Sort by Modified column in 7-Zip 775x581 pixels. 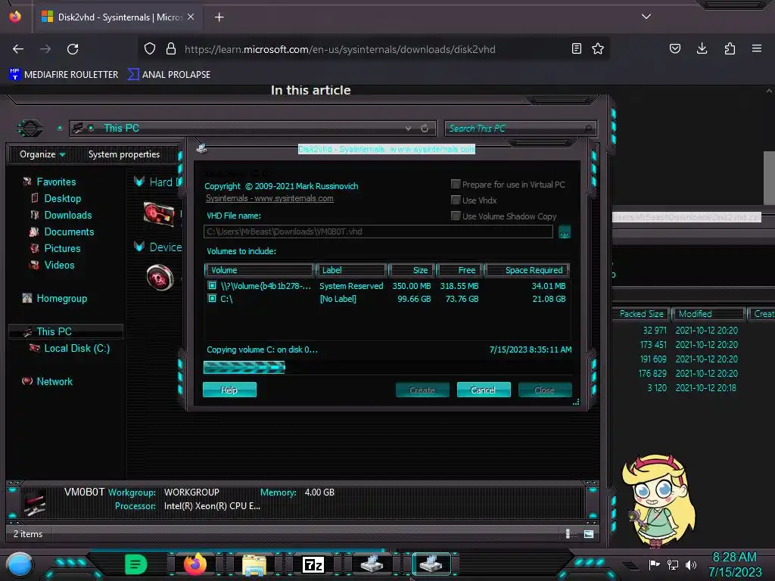click(708, 314)
